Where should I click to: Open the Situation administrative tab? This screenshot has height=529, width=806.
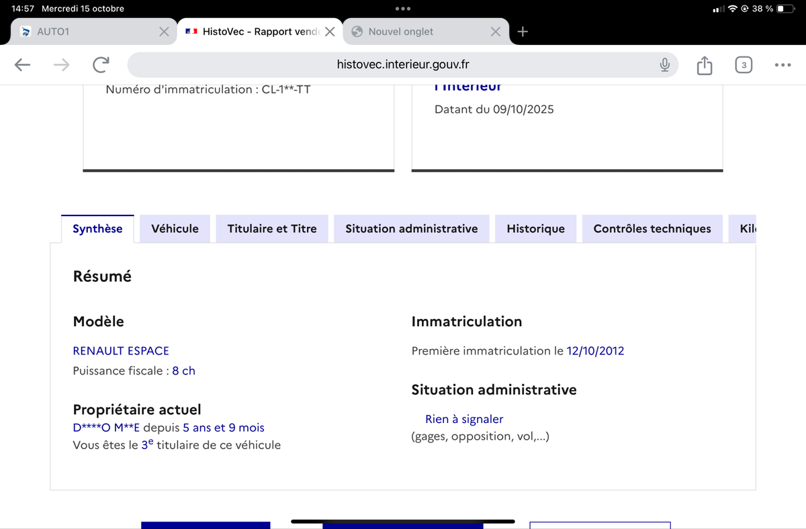[x=411, y=229]
